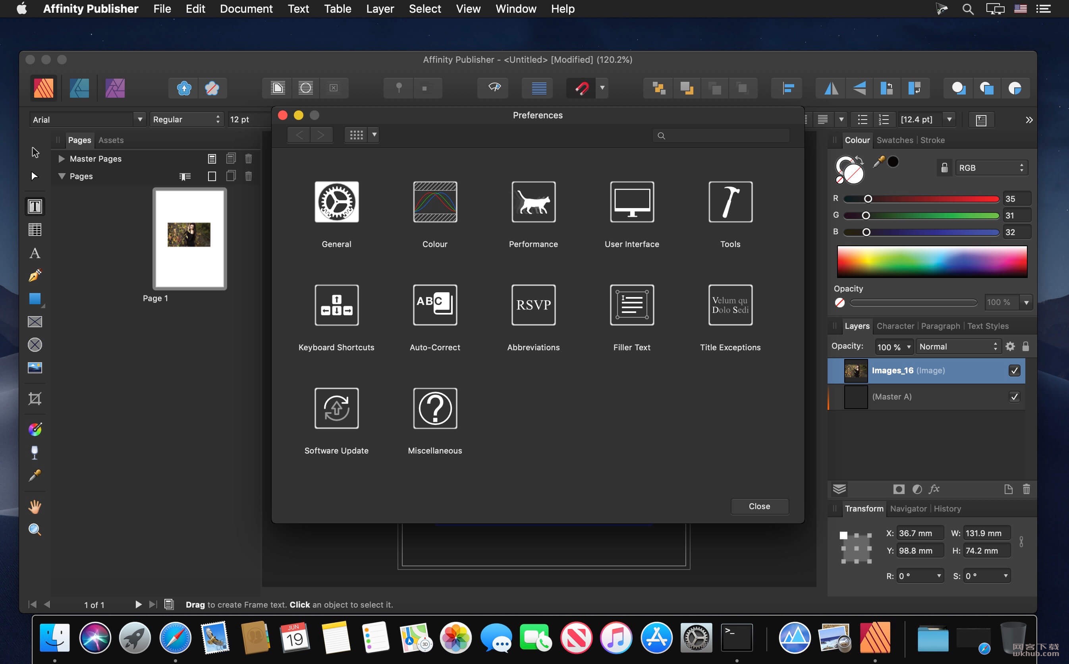
Task: Open Software Update preferences
Action: click(336, 408)
